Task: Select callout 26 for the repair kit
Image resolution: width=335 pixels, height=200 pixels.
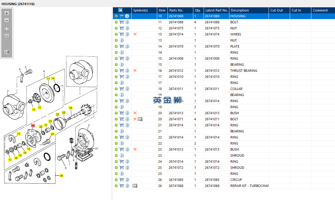Action: 62,176
